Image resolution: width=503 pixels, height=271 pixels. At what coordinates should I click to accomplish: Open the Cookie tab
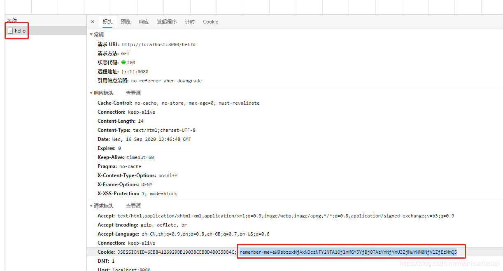(210, 21)
